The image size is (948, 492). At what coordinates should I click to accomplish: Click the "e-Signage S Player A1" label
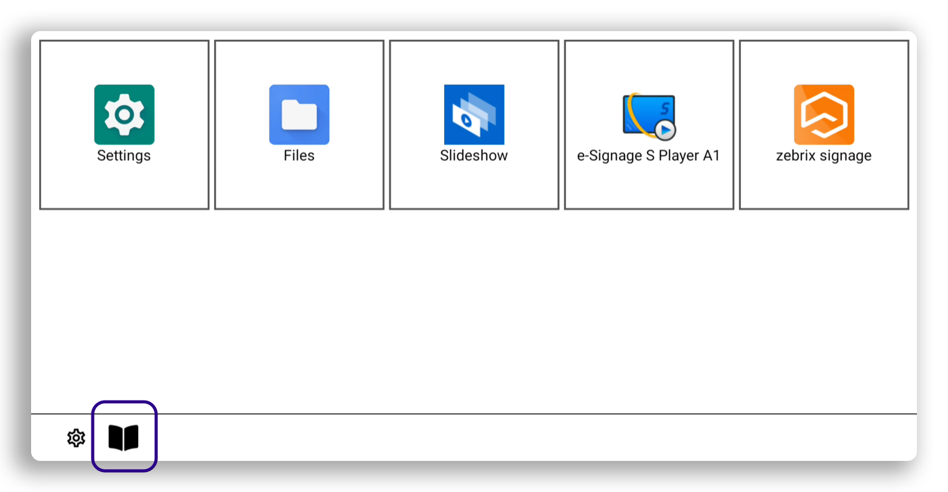(x=649, y=155)
